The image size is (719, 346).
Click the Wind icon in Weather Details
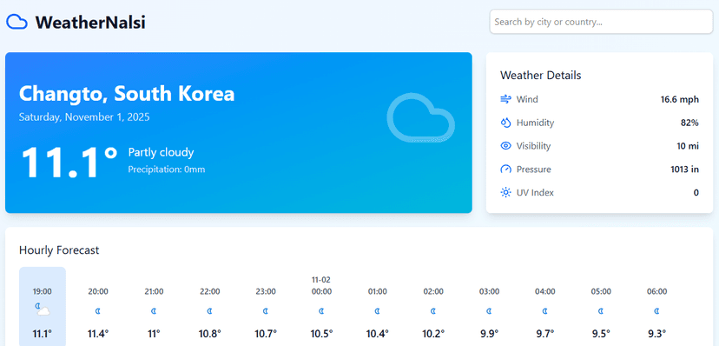pos(505,99)
